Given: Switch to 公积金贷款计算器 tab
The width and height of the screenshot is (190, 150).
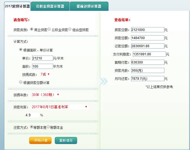Looking at the screenshot, I should (50, 6).
